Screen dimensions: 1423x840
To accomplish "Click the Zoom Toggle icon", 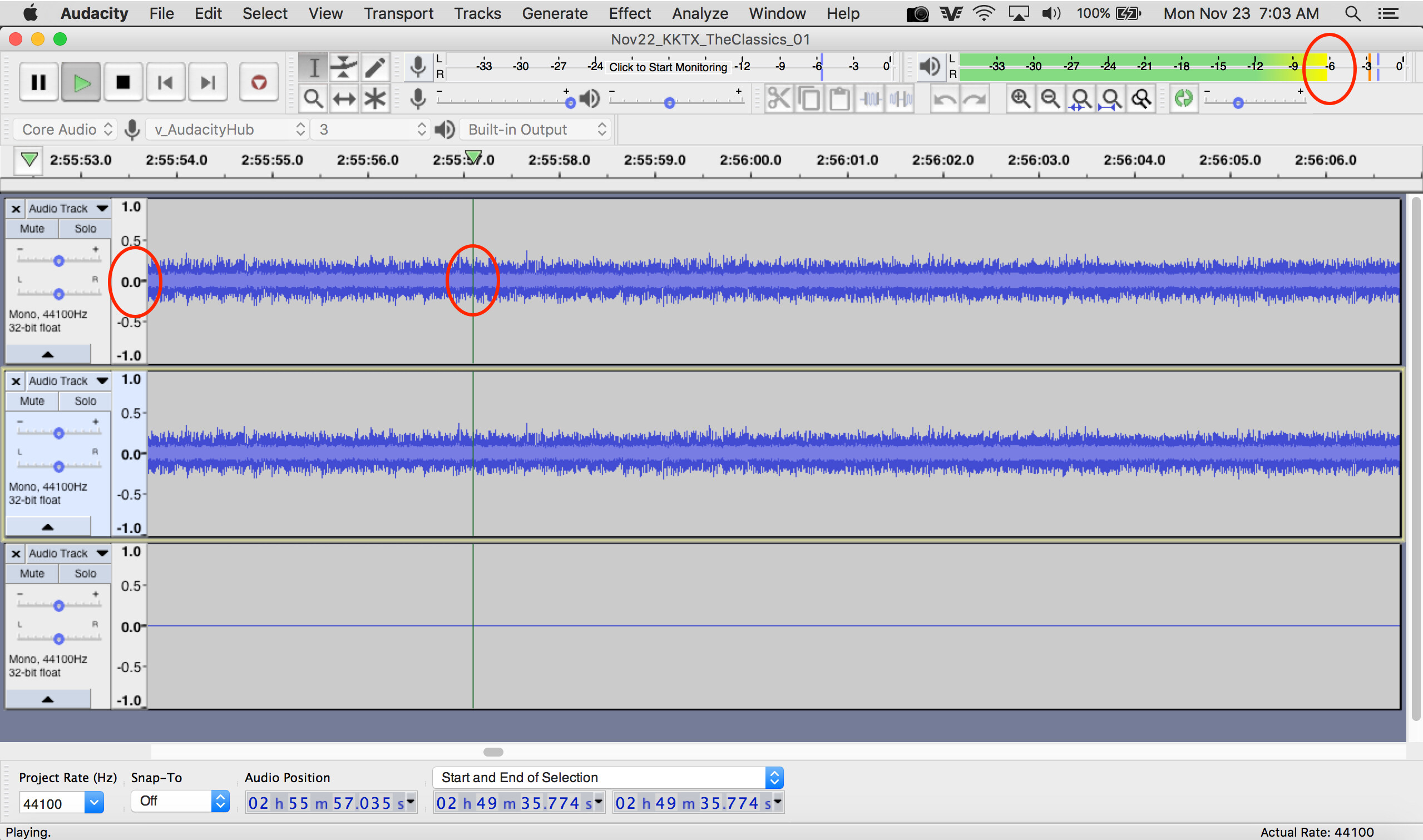I will tap(1141, 99).
